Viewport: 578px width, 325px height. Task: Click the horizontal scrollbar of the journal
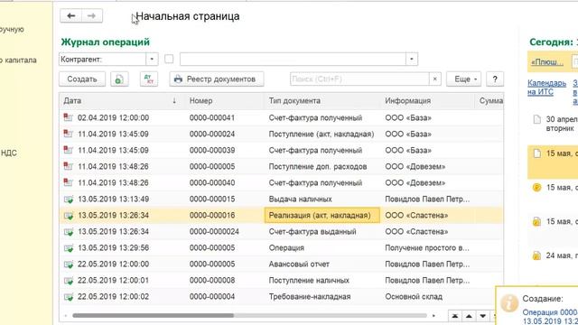(153, 315)
